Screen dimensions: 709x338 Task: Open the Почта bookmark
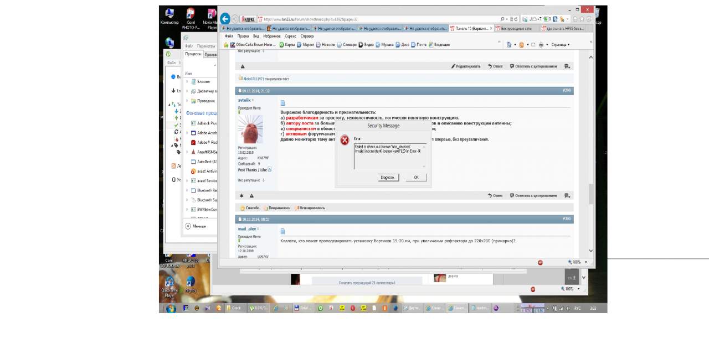419,45
